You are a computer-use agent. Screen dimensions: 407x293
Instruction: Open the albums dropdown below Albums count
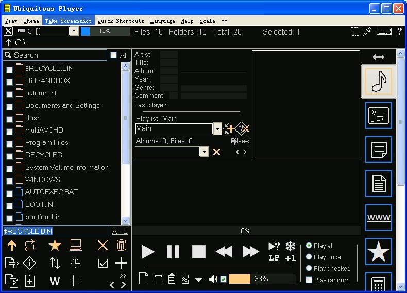tap(204, 152)
